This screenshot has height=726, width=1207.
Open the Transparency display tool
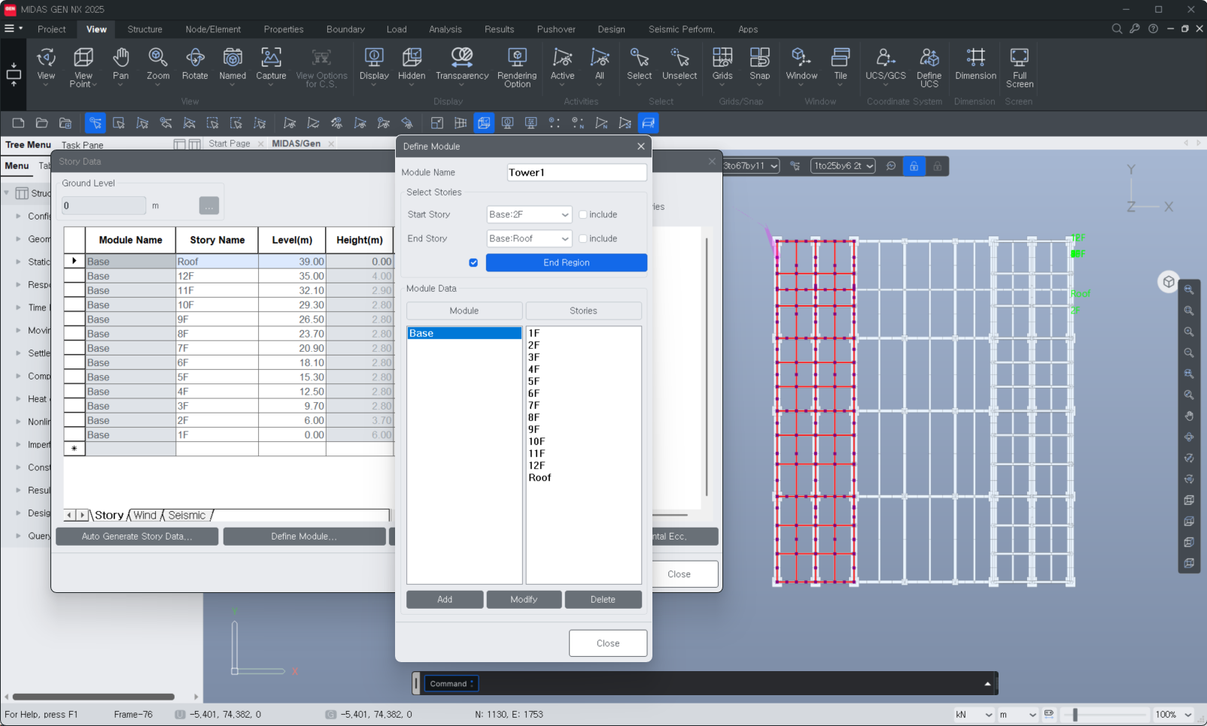coord(461,63)
